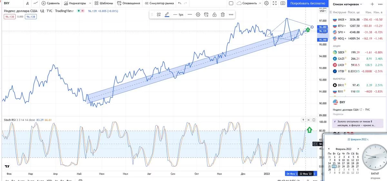The image size is (387, 181).
Task: Click the Сохранить save layout button
Action: [x=247, y=3]
